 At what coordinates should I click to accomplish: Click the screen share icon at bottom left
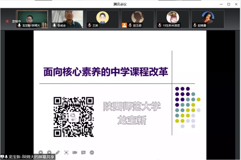coord(2,157)
